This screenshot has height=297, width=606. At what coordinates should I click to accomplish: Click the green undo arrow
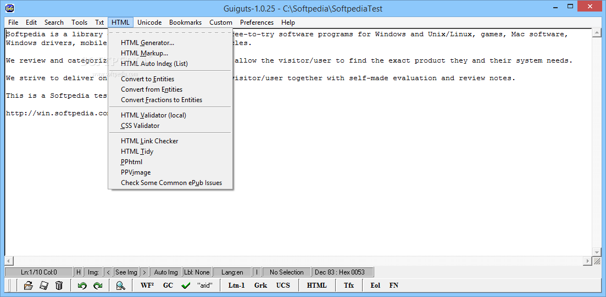(x=82, y=286)
